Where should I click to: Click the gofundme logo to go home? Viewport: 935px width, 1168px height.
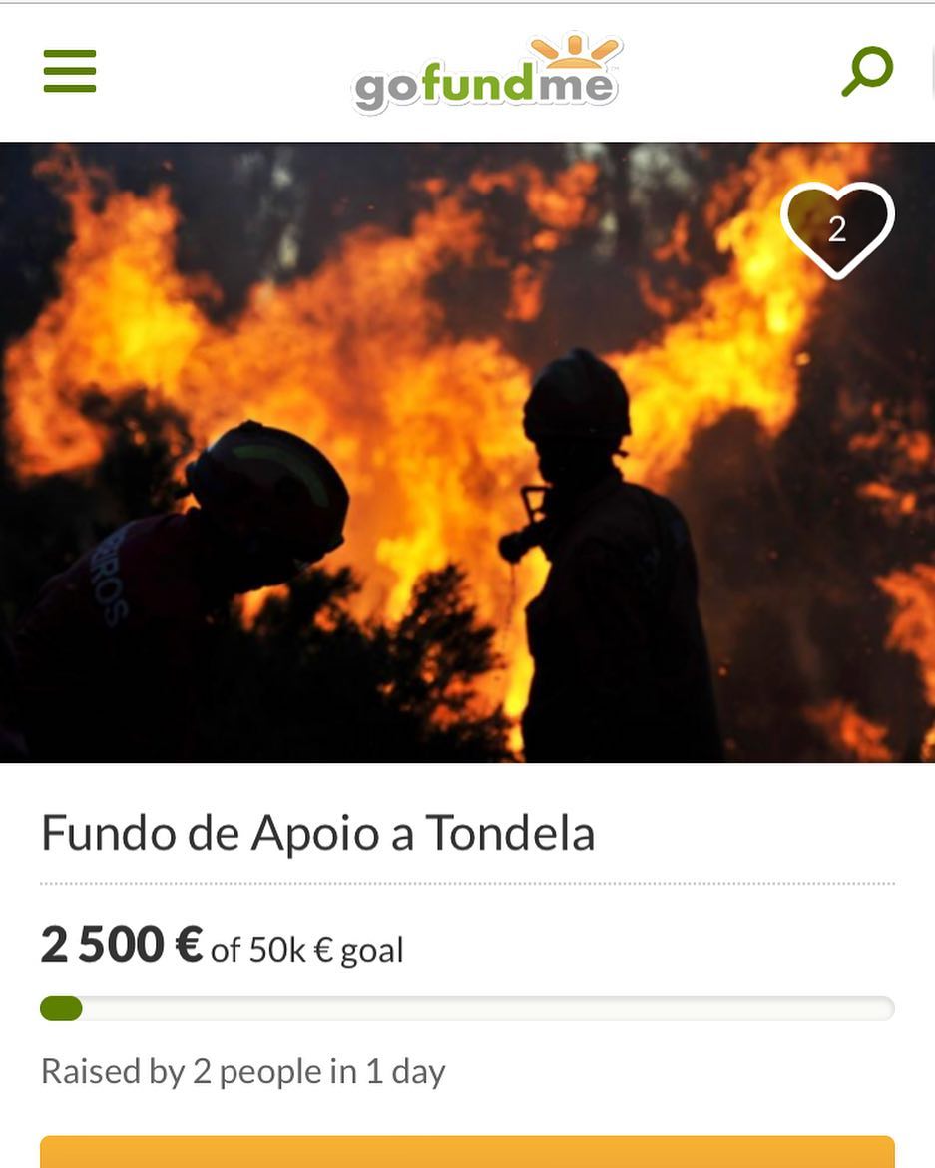486,75
